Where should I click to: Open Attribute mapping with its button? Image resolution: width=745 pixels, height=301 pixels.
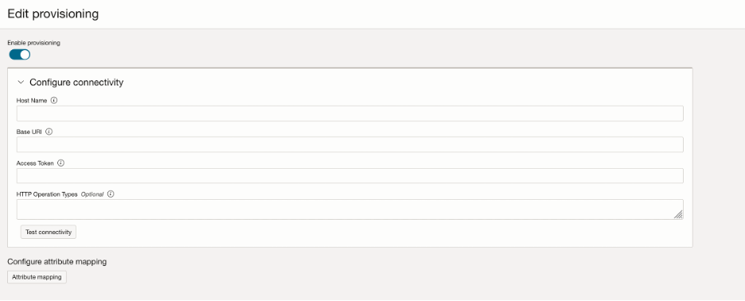[37, 277]
